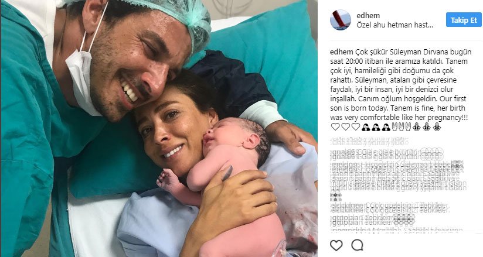Click the first person emoji in the caption
Screen dimensions: 483x257
point(366,127)
